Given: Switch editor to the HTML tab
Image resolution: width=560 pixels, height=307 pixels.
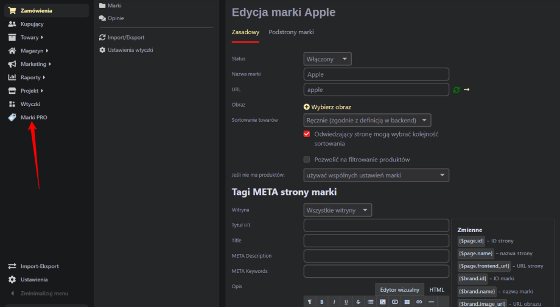Looking at the screenshot, I should click(x=437, y=290).
